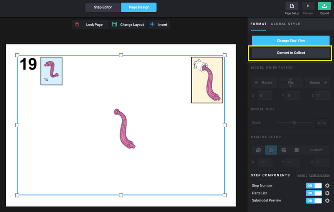
Task: Click the Preview play icon
Action: (308, 6)
